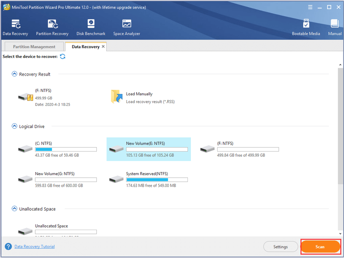Collapse the Logical Drive section
The width and height of the screenshot is (344, 258).
pos(14,126)
